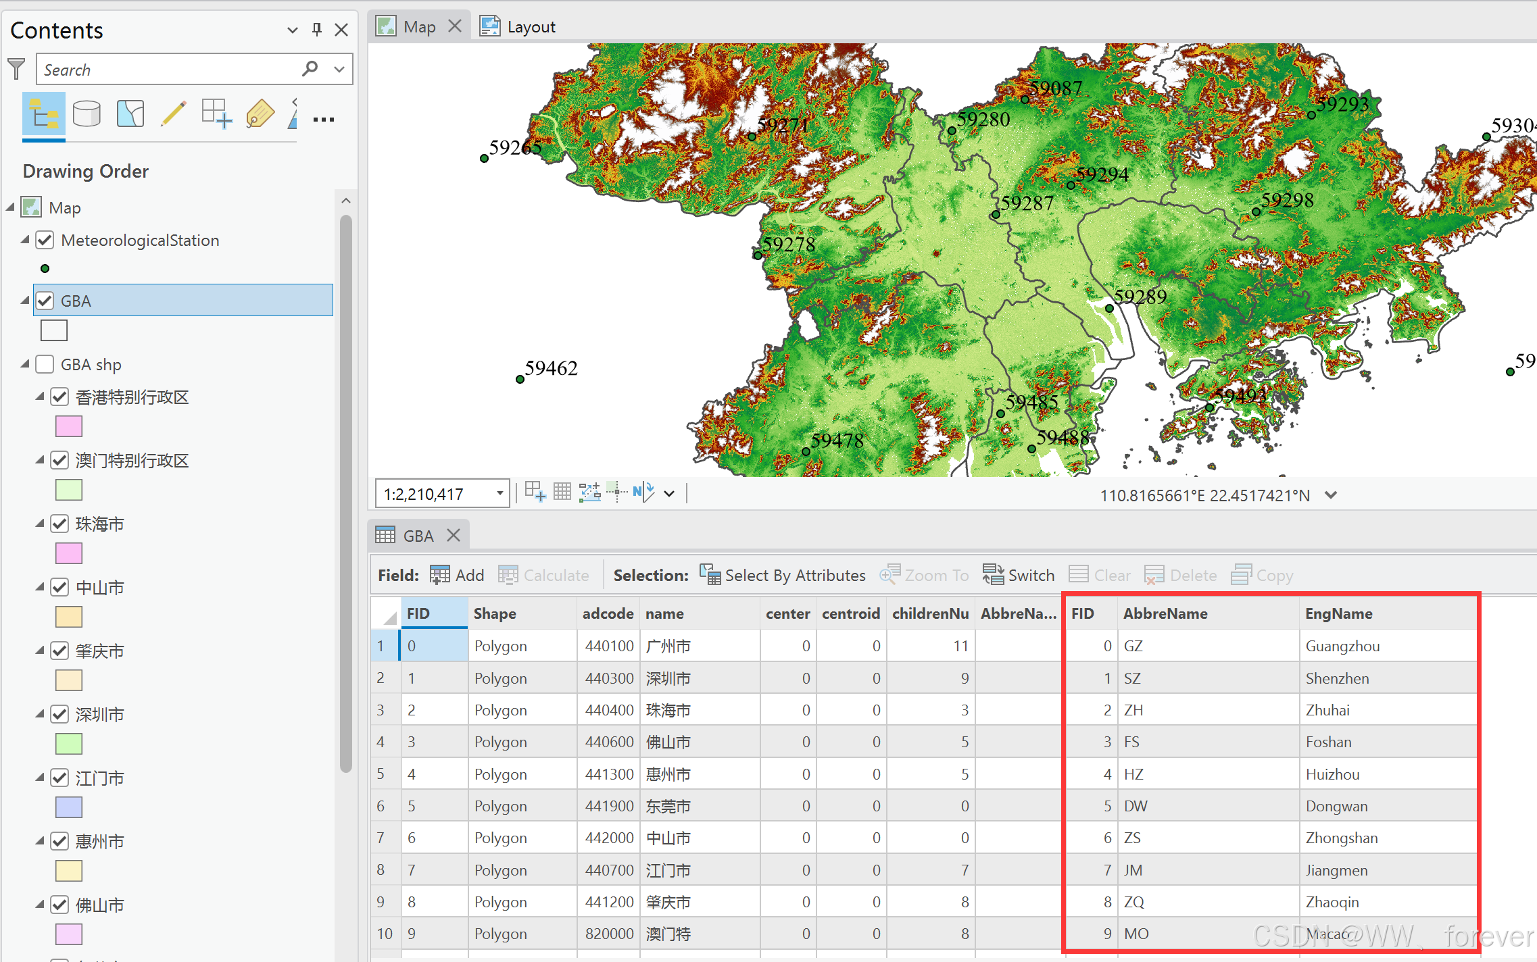
Task: Uncheck the MeteorologicalStation layer
Action: [45, 240]
